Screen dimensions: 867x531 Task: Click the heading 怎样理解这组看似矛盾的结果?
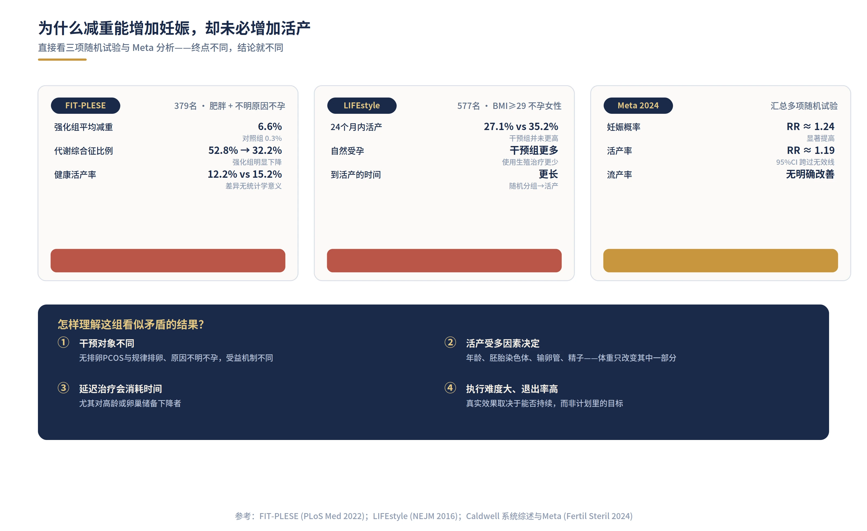click(x=131, y=324)
